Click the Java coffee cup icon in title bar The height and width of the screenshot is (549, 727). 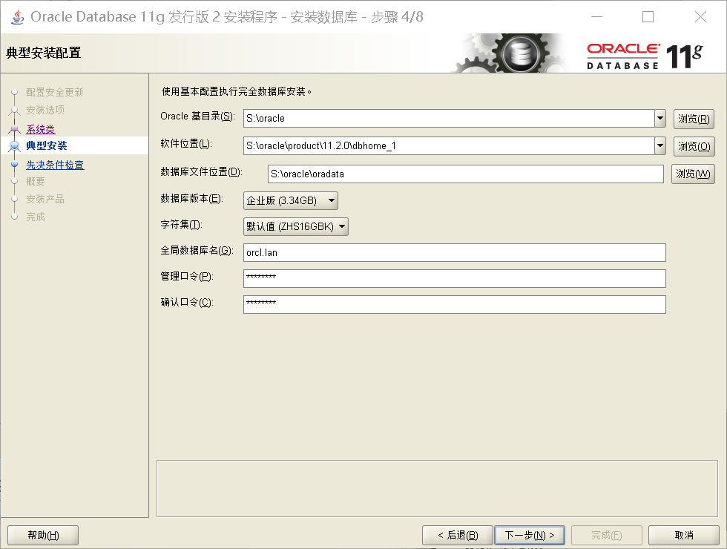16,16
